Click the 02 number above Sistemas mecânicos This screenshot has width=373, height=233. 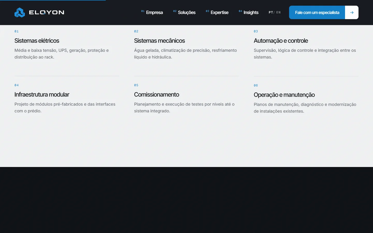[x=136, y=31]
